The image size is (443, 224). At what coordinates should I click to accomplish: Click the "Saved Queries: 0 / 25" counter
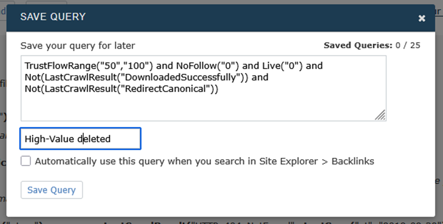(372, 46)
